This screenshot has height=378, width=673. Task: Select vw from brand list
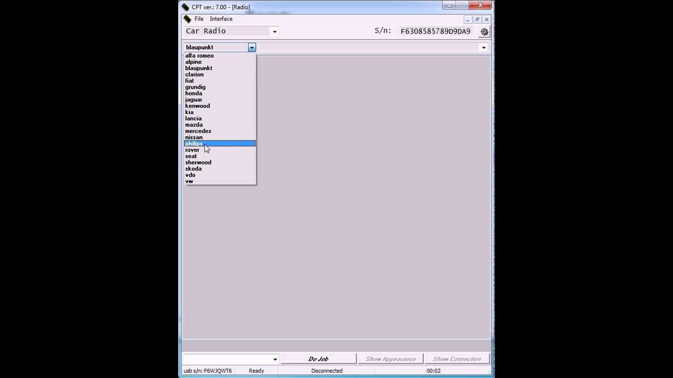220,182
